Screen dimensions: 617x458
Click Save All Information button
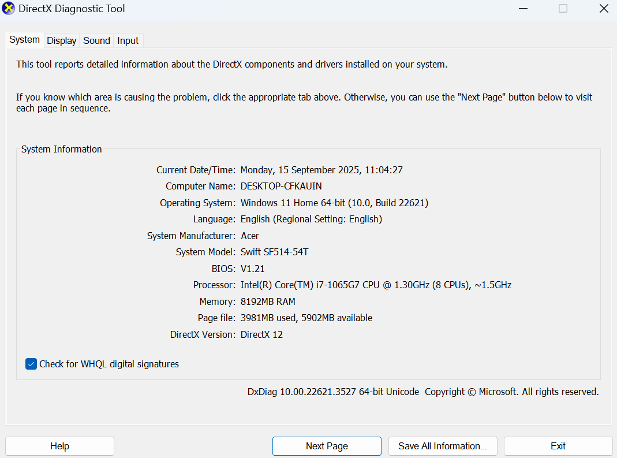pos(443,446)
